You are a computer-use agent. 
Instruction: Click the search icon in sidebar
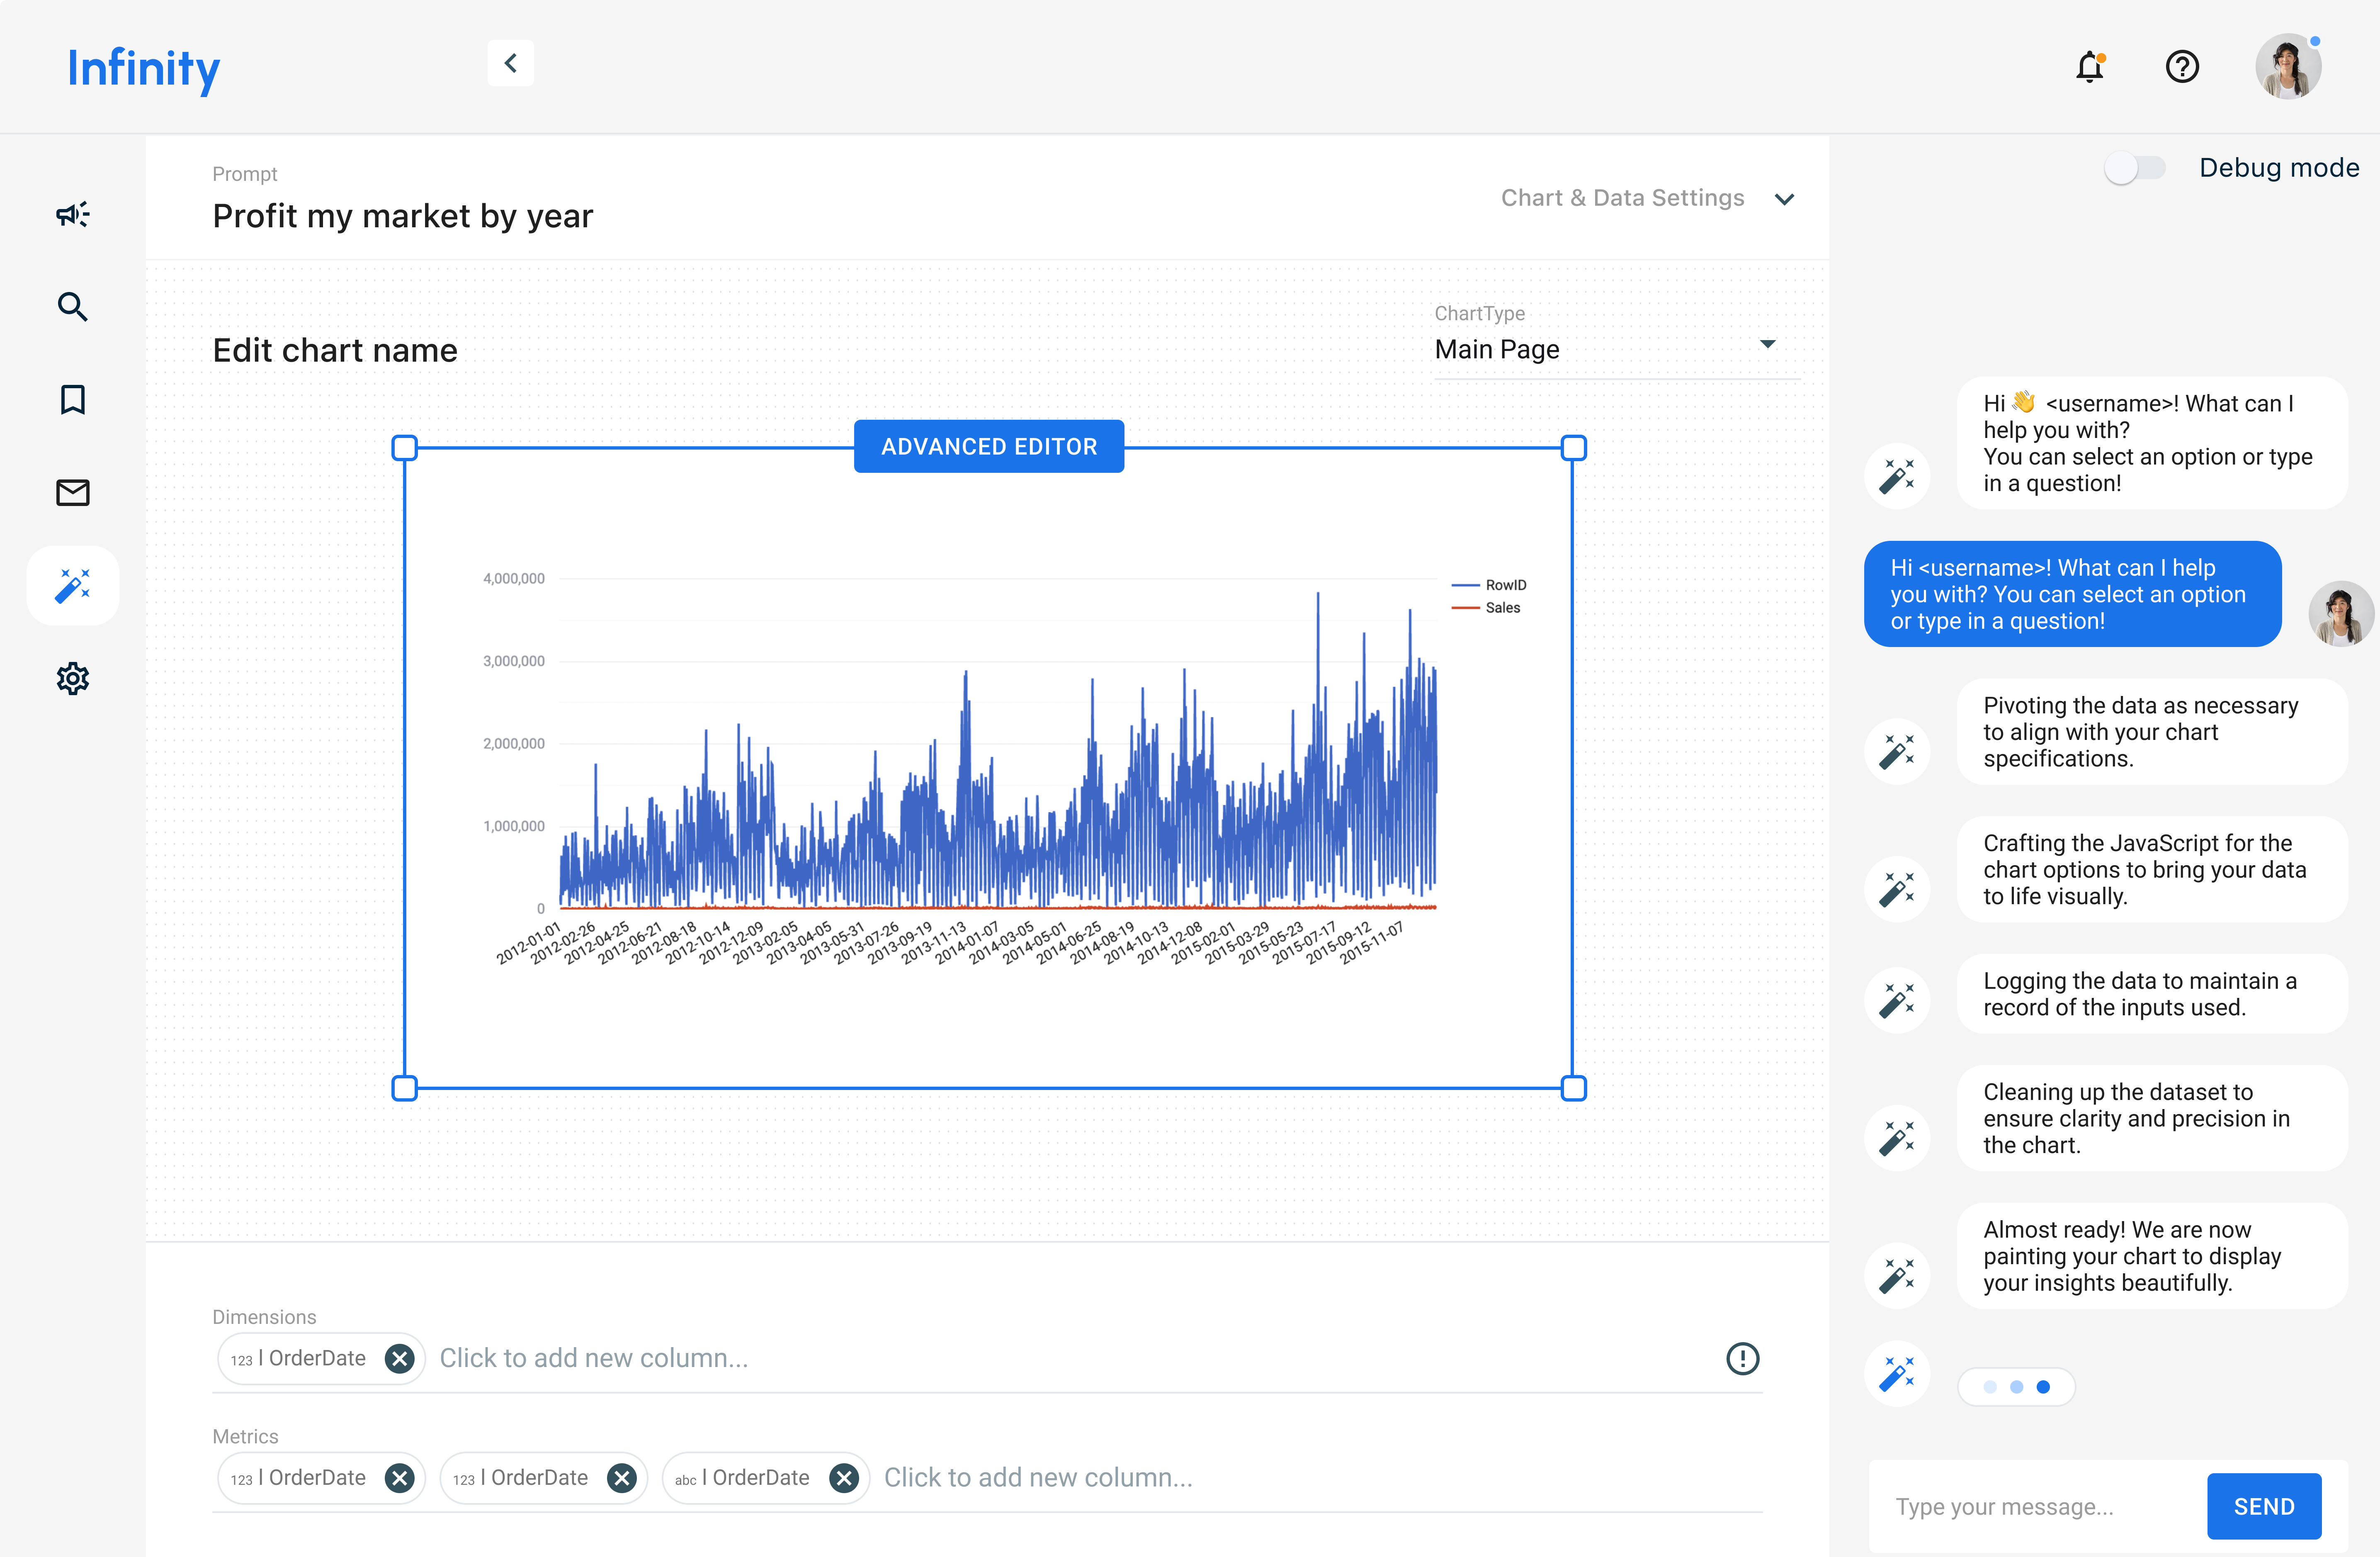click(71, 306)
